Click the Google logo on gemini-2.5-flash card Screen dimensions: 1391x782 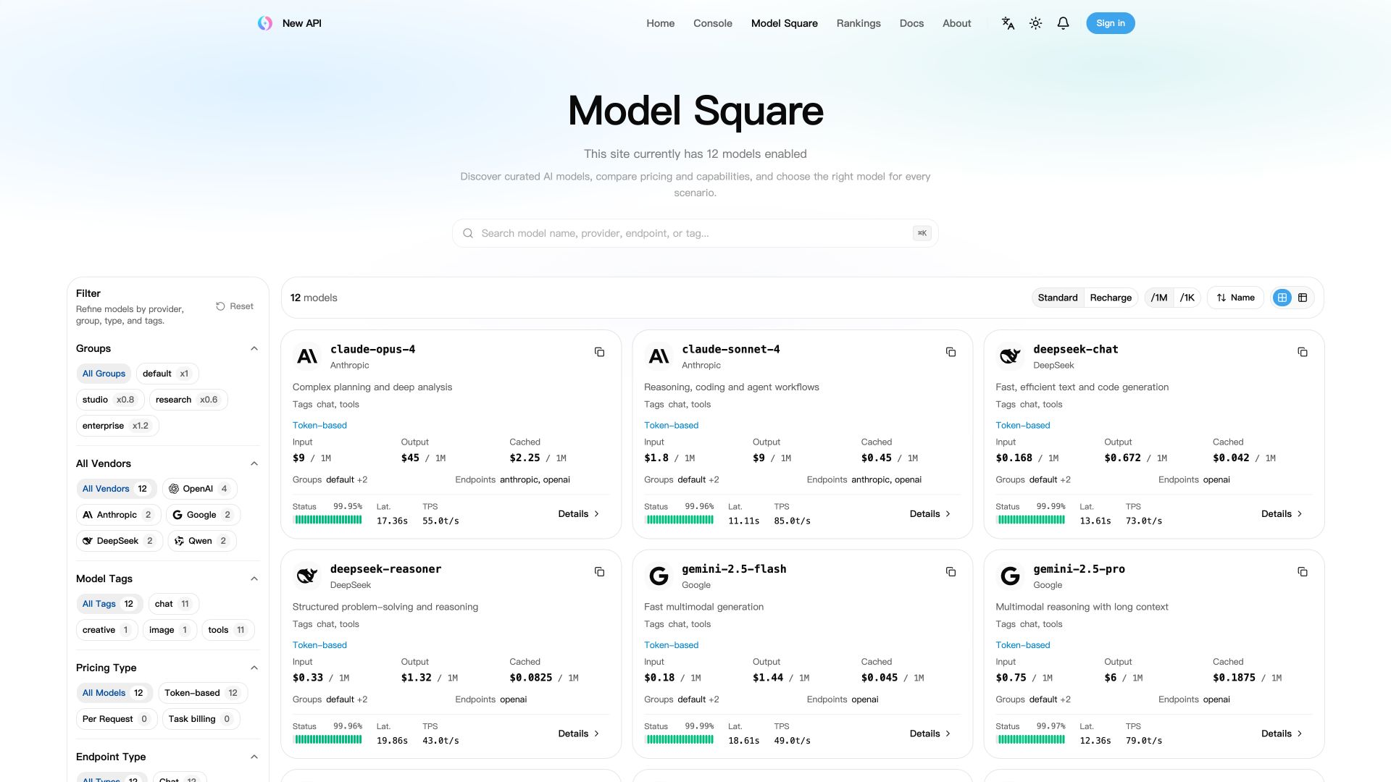tap(659, 576)
